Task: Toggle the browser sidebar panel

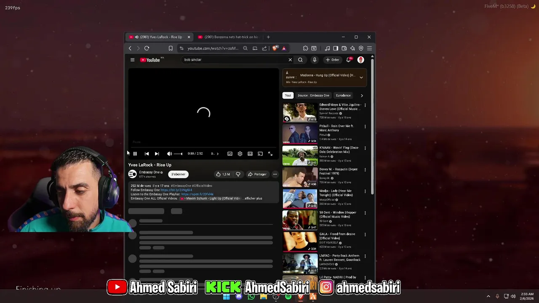Action: point(336,48)
